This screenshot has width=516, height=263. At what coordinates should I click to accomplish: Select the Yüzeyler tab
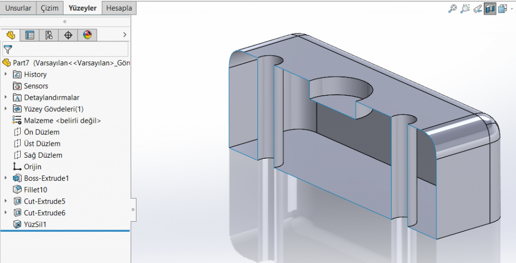click(83, 8)
